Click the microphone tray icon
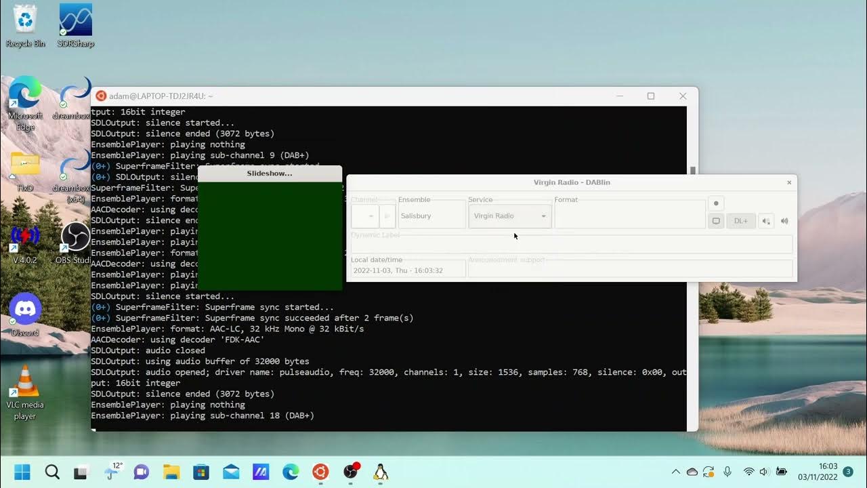The height and width of the screenshot is (488, 867). (x=727, y=472)
